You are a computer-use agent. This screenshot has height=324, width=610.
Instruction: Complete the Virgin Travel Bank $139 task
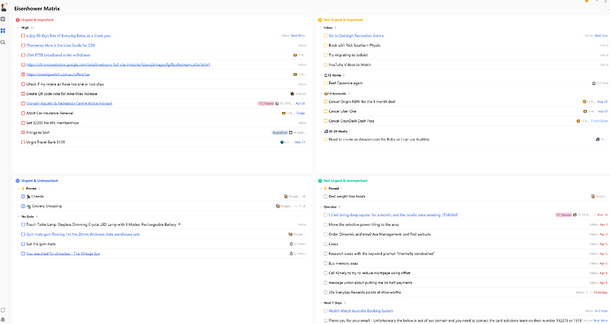[x=23, y=142]
